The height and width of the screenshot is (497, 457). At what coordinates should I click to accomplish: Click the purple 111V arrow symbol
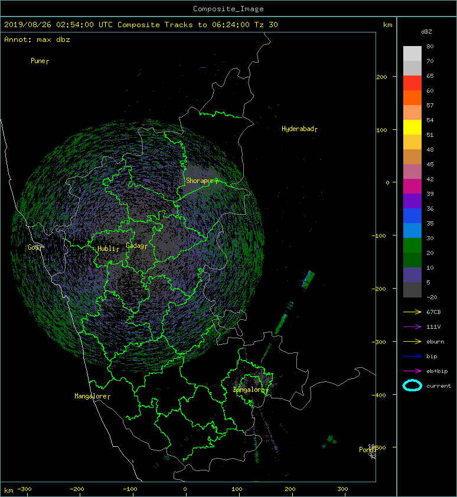tap(412, 327)
